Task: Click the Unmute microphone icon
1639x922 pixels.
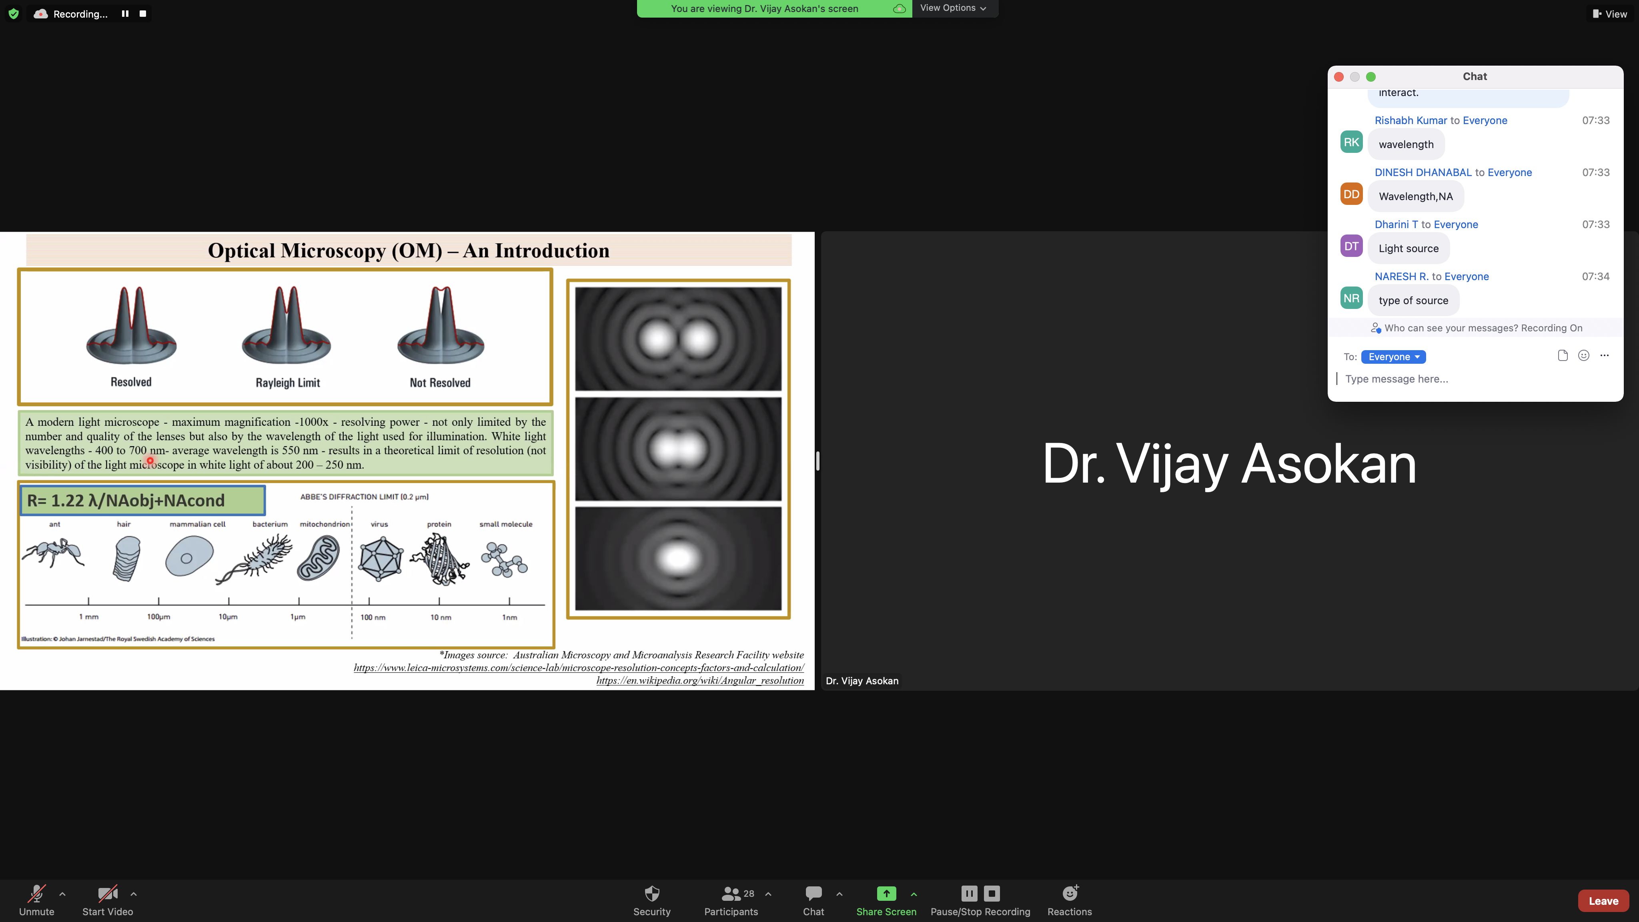Action: pyautogui.click(x=36, y=893)
